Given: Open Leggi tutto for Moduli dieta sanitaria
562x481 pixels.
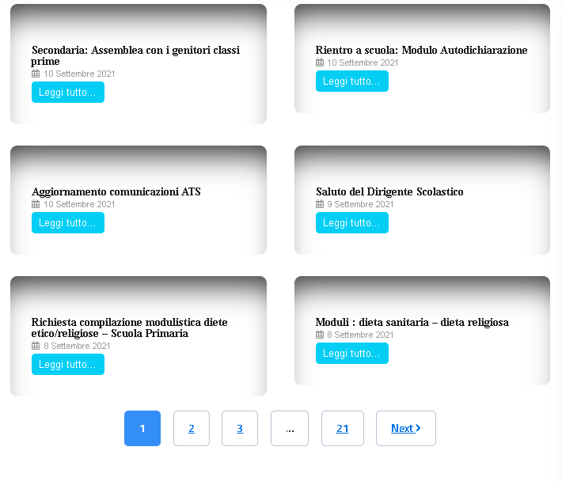Looking at the screenshot, I should (352, 353).
